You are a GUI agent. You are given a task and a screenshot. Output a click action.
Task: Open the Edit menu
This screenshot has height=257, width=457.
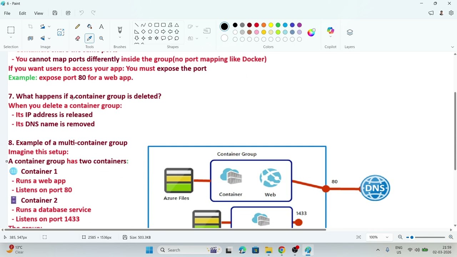22,13
